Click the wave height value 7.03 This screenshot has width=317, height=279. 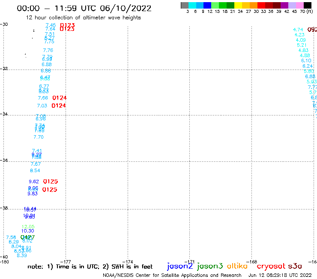point(42,106)
